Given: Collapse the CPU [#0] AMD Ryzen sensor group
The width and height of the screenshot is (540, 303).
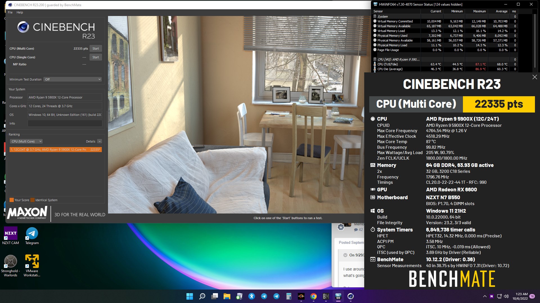Looking at the screenshot, I should click(375, 59).
